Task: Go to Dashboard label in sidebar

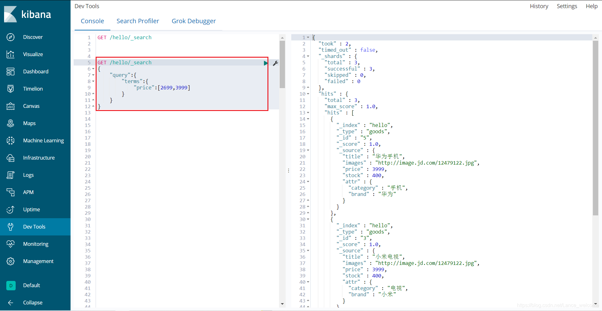Action: coord(36,71)
